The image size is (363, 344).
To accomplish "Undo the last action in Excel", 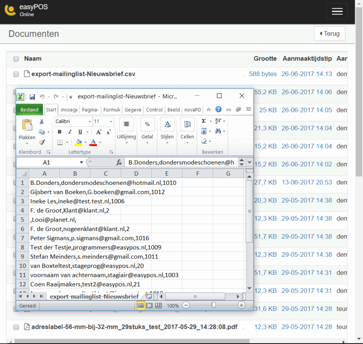I will click(x=42, y=97).
